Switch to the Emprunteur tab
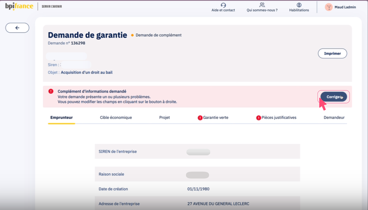Viewport: 368px width, 210px height. click(62, 117)
